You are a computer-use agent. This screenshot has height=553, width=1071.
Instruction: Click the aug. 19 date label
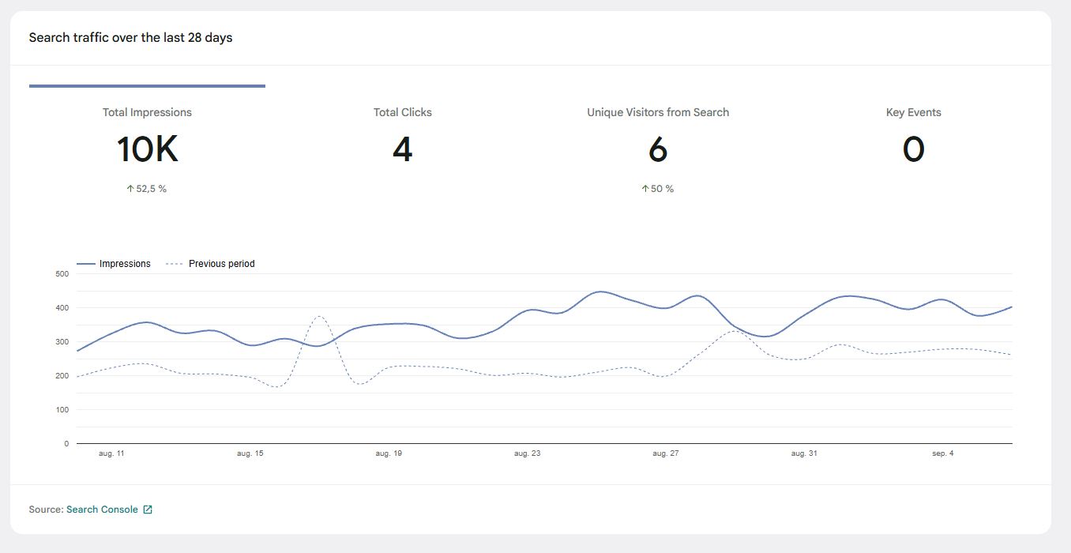tap(389, 453)
